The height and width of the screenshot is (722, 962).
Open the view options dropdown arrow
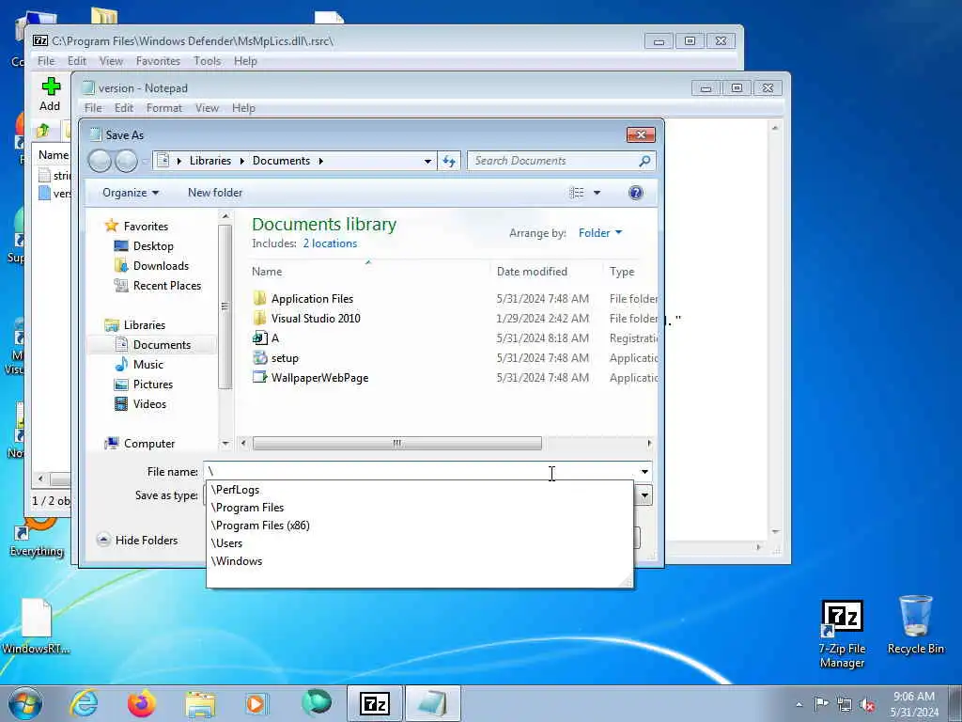597,193
